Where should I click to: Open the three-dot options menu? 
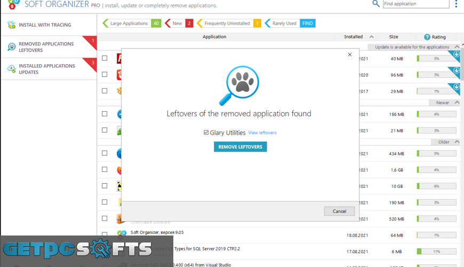[456, 4]
